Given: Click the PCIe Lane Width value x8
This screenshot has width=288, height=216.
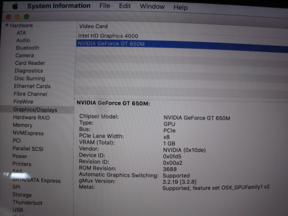Looking at the screenshot, I should pos(166,137).
